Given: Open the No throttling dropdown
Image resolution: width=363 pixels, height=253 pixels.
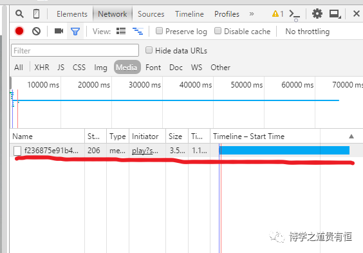Looking at the screenshot, I should pos(307,32).
